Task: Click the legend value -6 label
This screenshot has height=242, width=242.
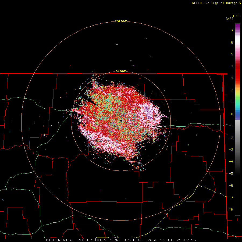Action: [x=231, y=186]
